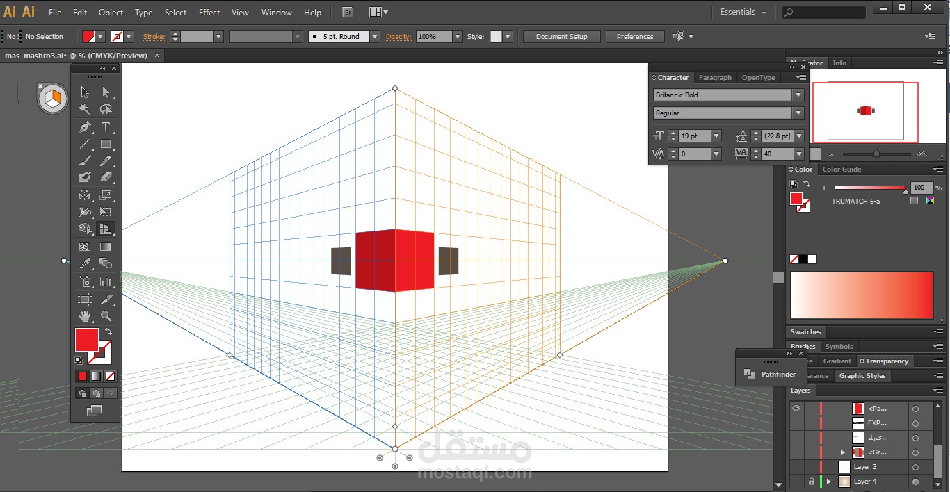Select the Symbol Sprayer tool

[85, 281]
